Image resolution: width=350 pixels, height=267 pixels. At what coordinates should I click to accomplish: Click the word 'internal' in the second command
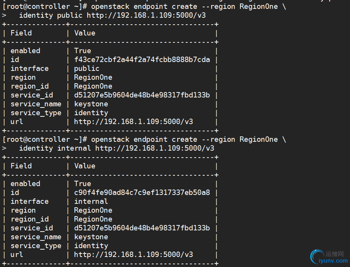click(x=74, y=148)
